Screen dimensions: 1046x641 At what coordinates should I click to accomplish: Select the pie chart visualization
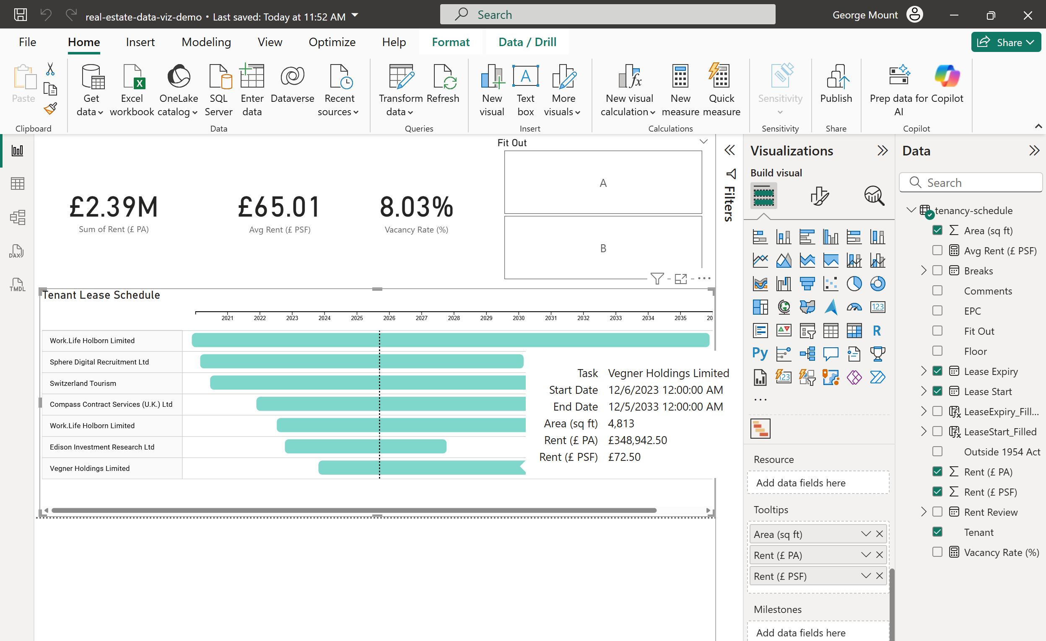click(x=854, y=283)
